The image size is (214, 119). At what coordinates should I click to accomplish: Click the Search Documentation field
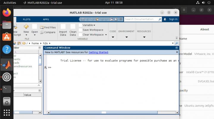coord(141,19)
